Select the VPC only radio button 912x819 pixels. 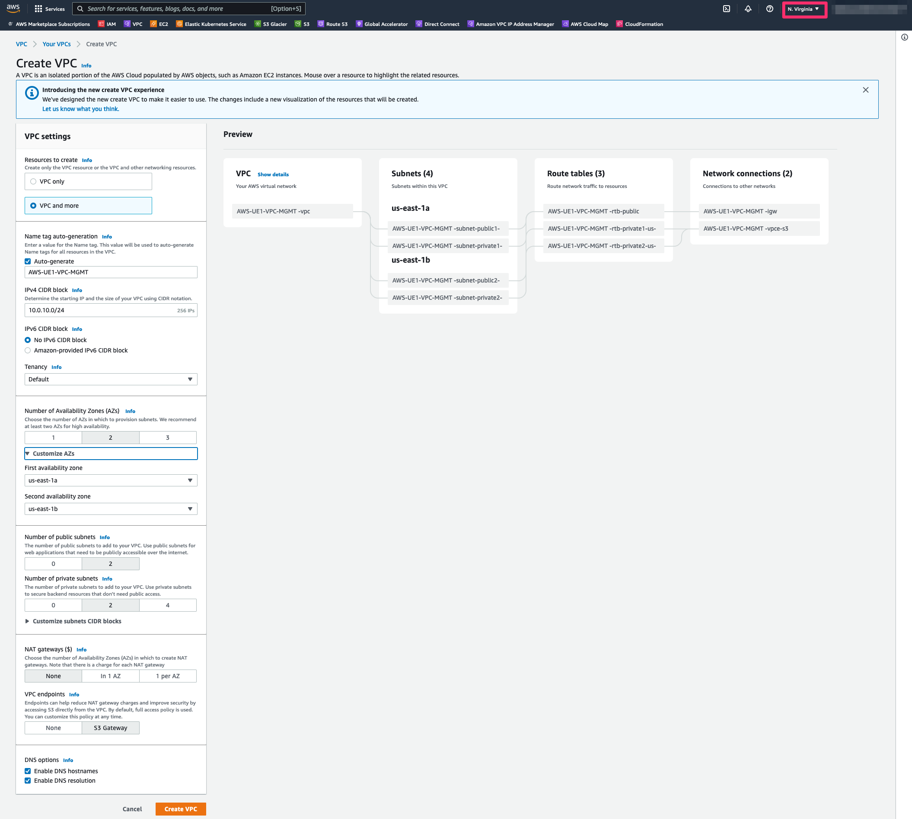(33, 181)
